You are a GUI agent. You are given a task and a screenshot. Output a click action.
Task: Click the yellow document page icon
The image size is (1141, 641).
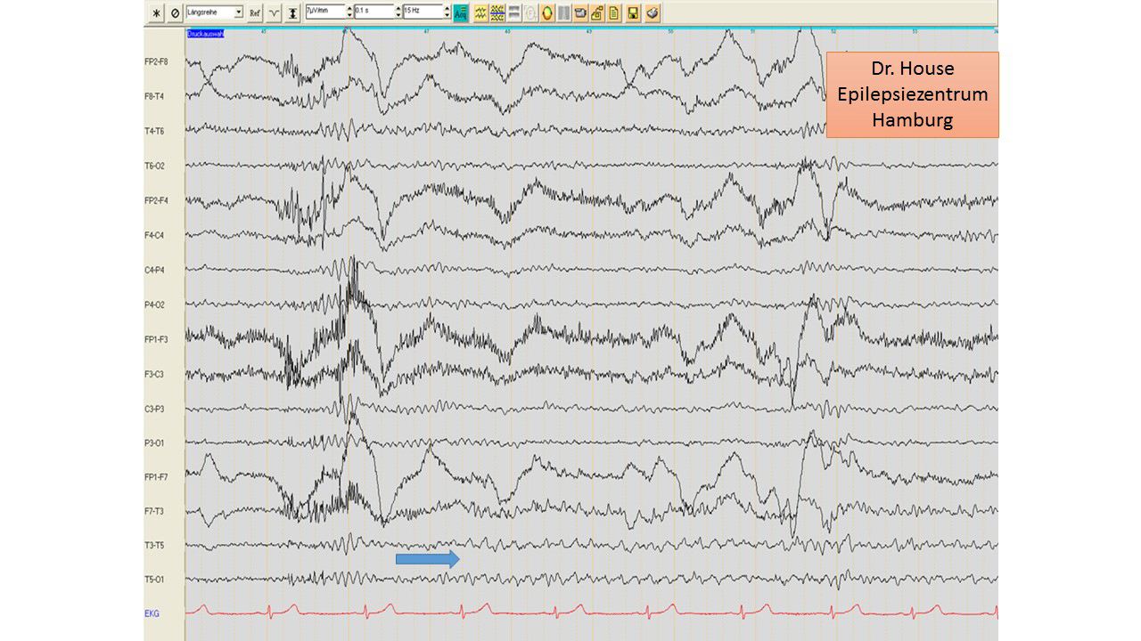tap(616, 12)
